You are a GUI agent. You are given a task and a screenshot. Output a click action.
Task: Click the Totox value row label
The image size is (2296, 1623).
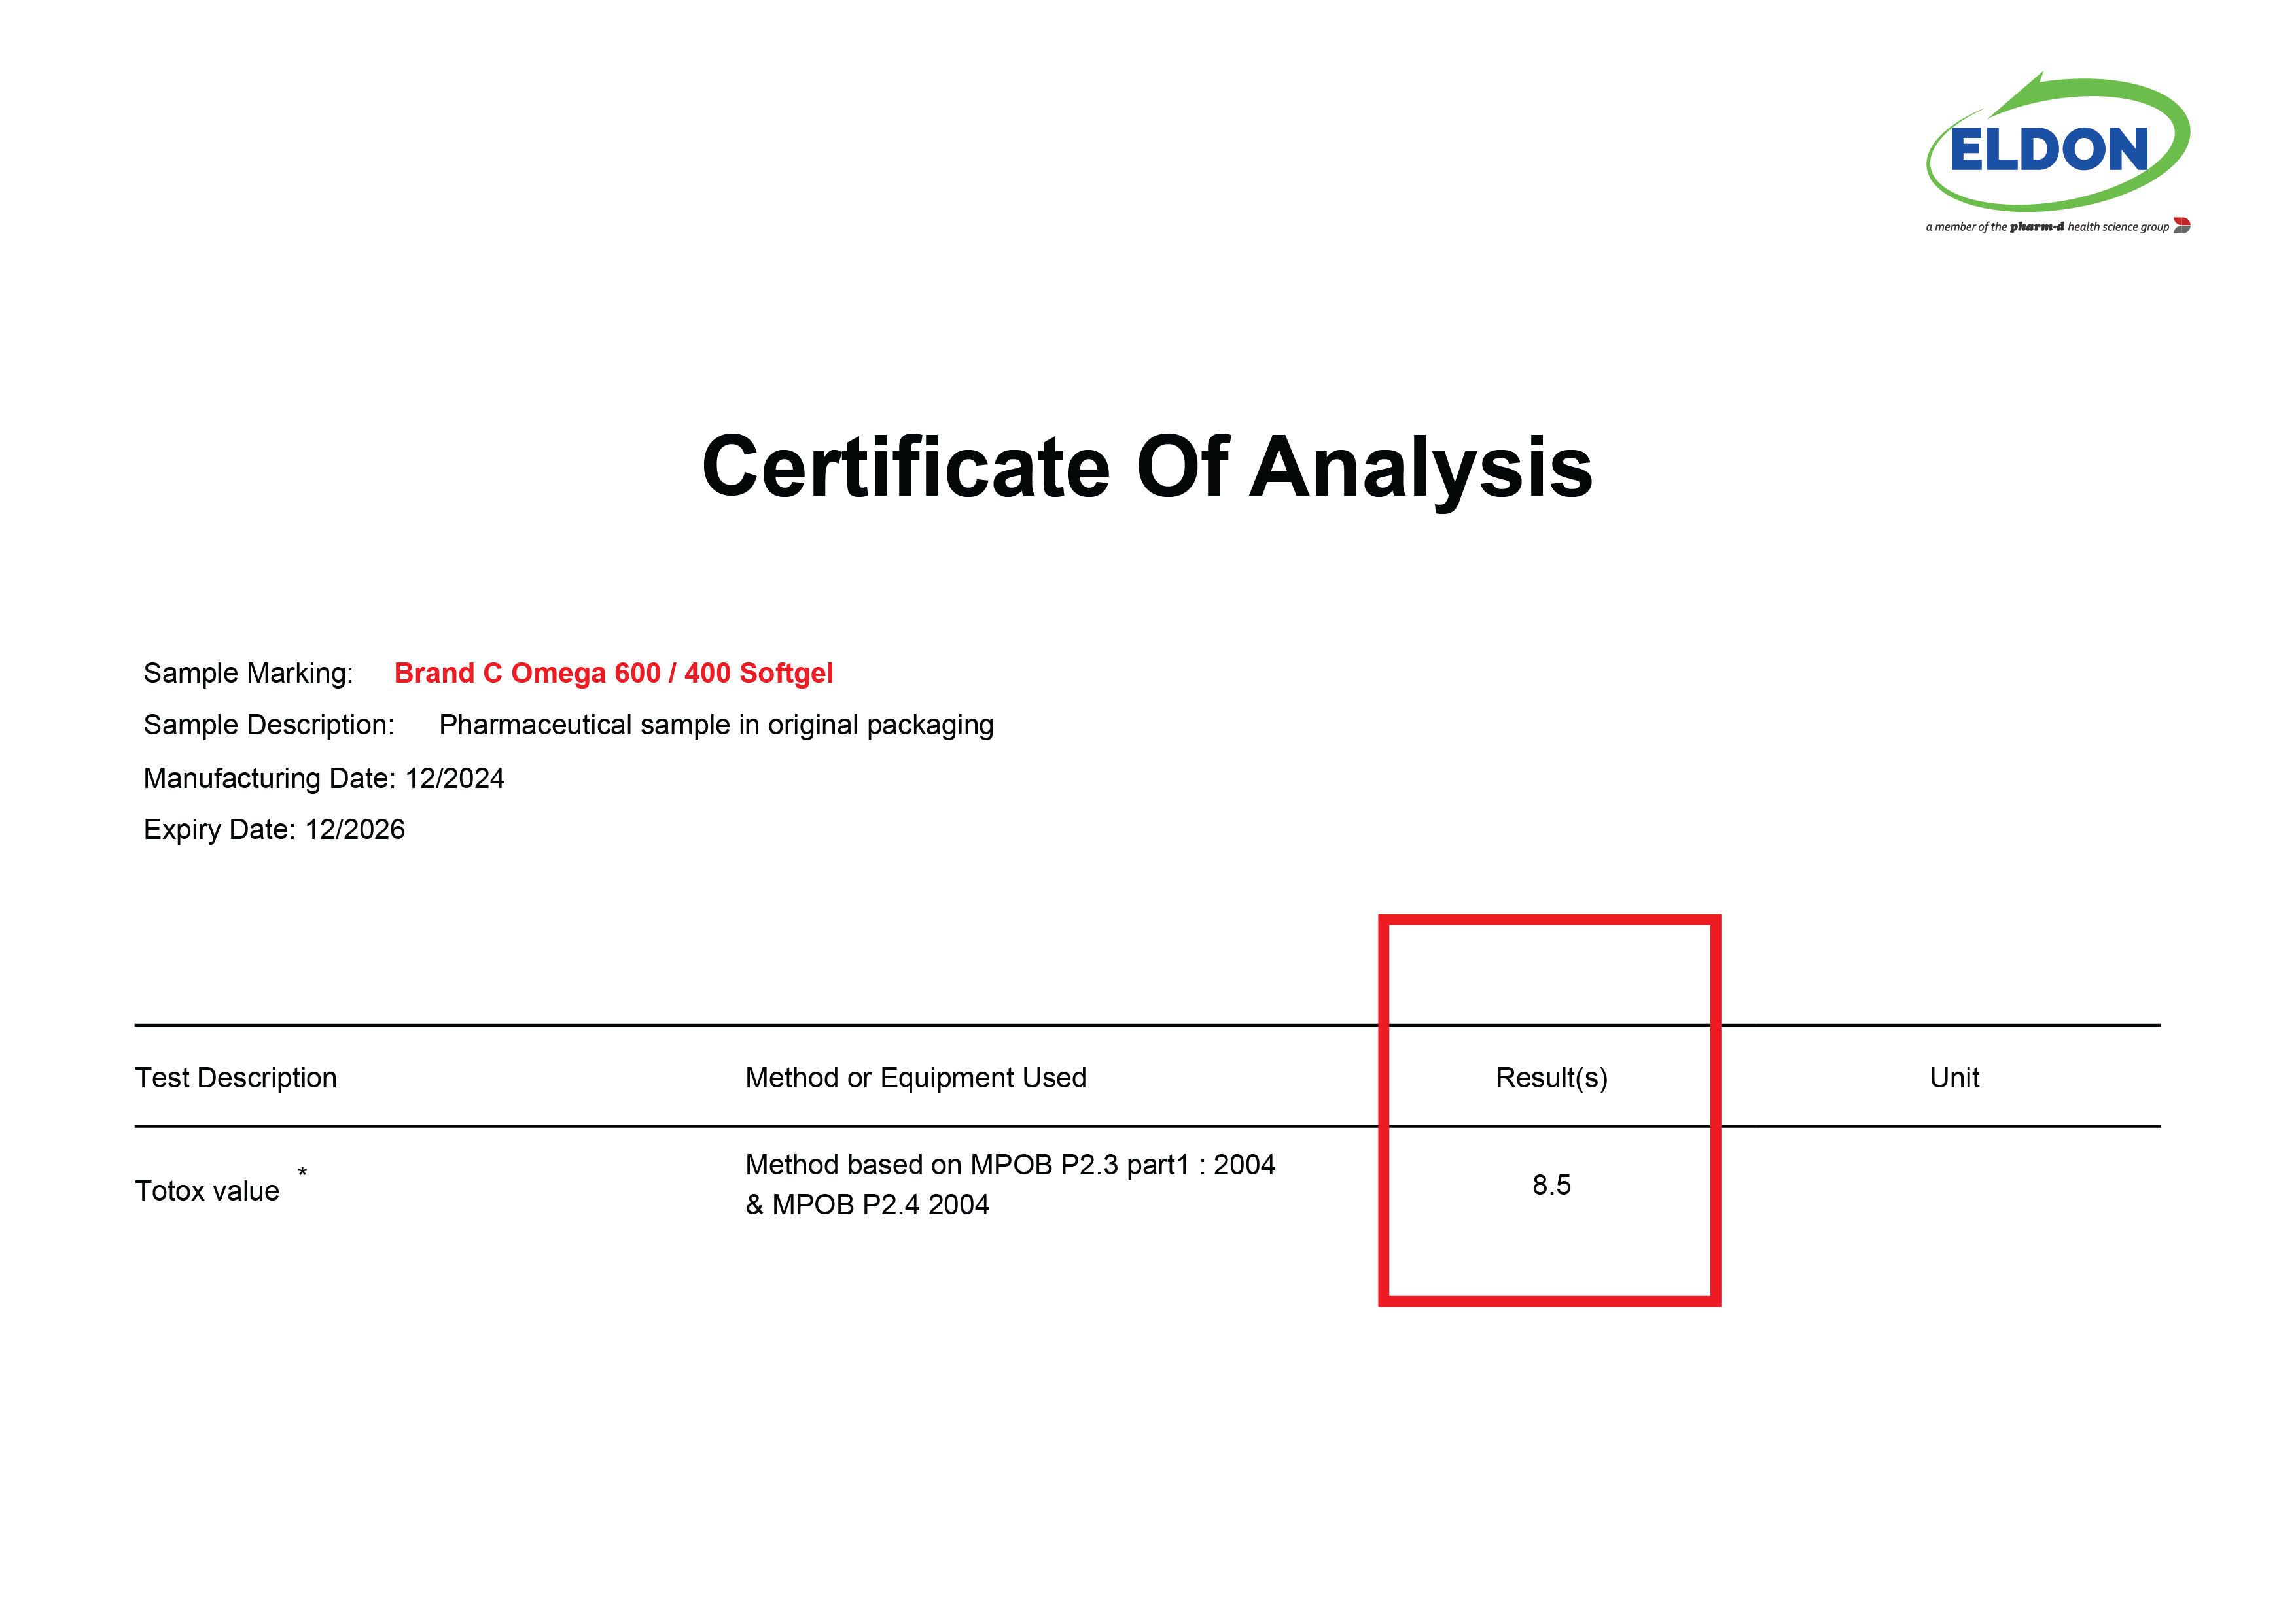coord(207,1190)
